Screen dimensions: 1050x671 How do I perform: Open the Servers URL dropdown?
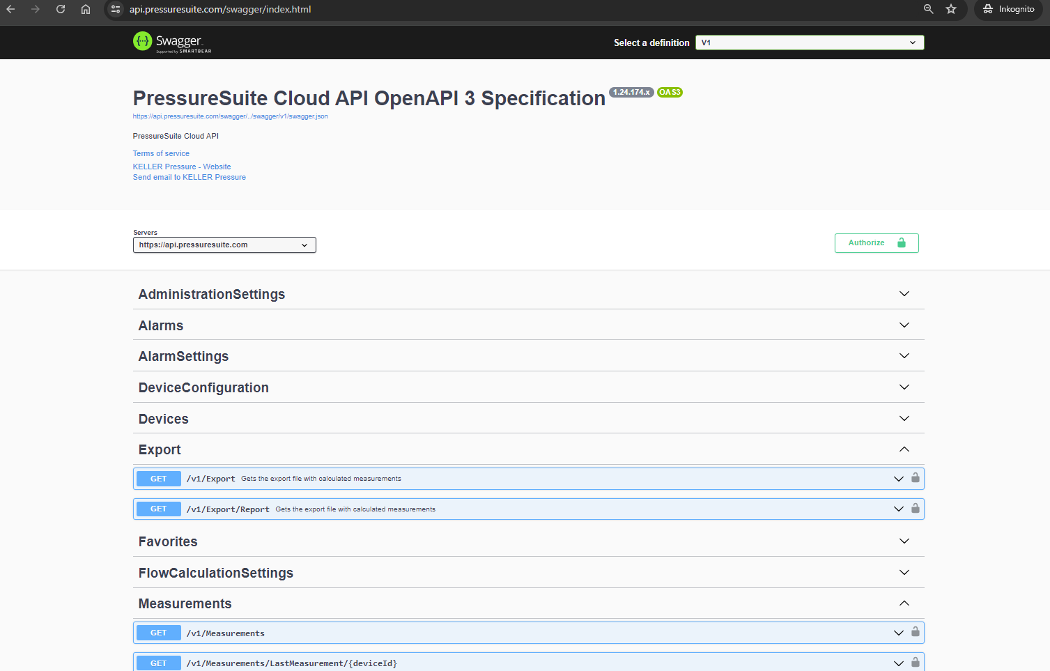[224, 245]
